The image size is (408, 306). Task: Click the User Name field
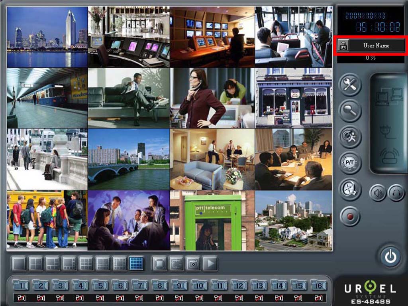pyautogui.click(x=376, y=45)
